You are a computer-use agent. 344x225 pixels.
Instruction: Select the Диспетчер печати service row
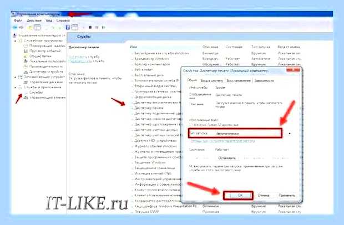click(149, 108)
